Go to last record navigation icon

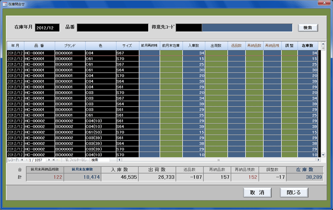click(x=54, y=160)
